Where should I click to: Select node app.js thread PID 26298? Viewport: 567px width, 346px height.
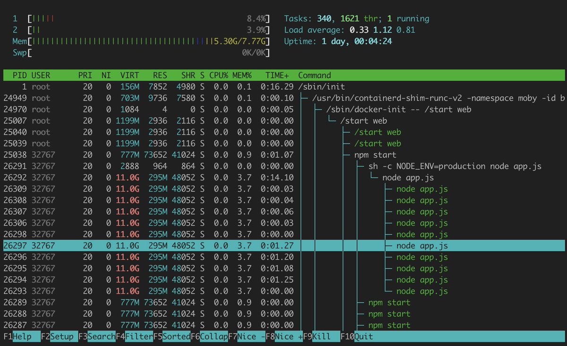click(x=284, y=234)
